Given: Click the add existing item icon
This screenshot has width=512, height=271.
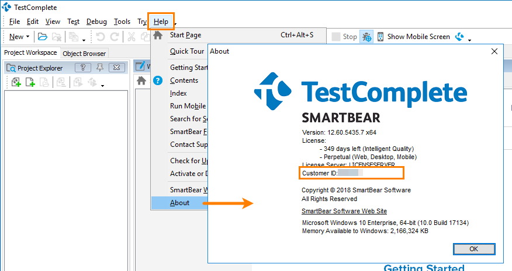Looking at the screenshot, I should tap(44, 82).
